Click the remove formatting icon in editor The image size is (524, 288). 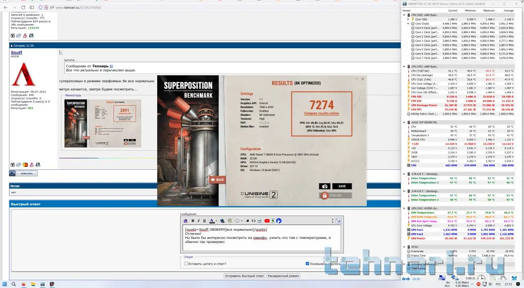pyautogui.click(x=185, y=221)
